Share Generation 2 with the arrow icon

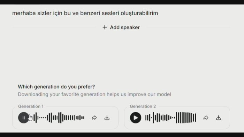coord(206,118)
